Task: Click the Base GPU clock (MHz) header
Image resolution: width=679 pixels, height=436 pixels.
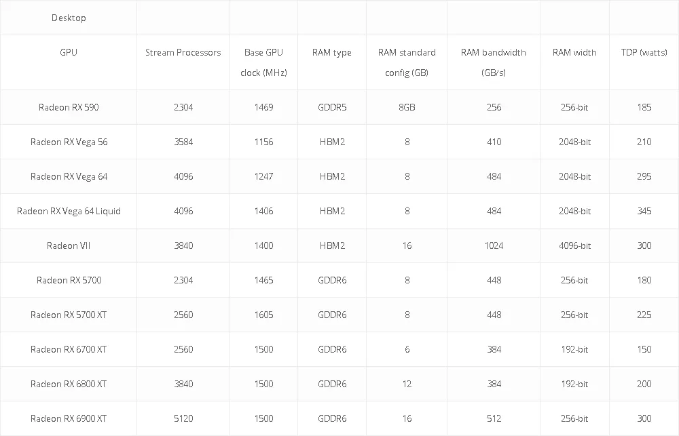Action: (x=263, y=62)
